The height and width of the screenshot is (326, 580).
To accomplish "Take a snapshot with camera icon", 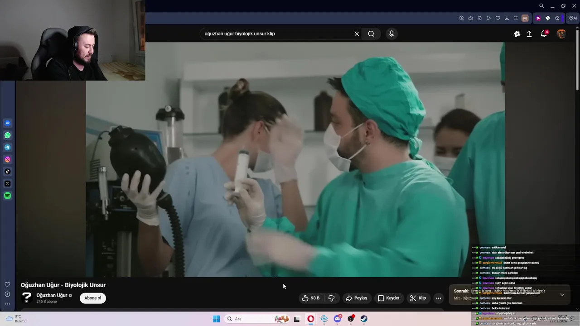I will point(470,18).
